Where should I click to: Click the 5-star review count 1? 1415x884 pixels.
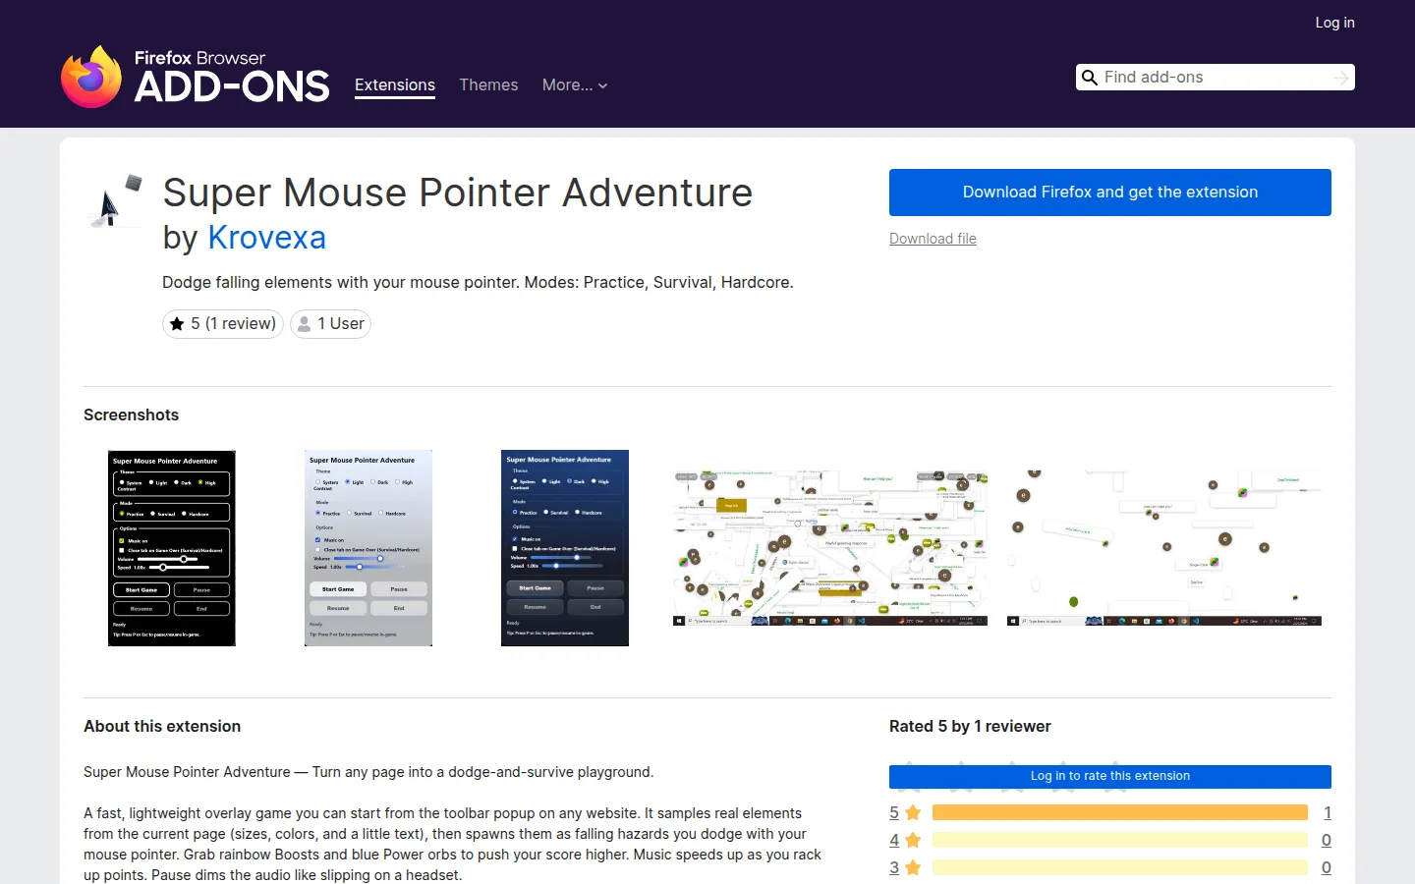[1328, 812]
